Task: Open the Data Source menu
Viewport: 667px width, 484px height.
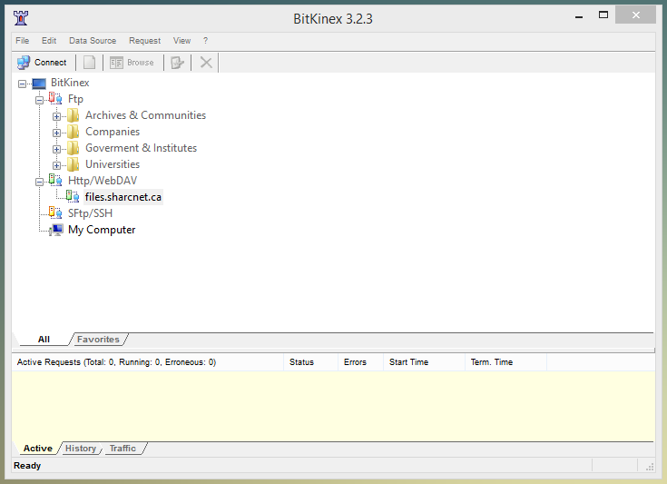Action: (x=93, y=41)
